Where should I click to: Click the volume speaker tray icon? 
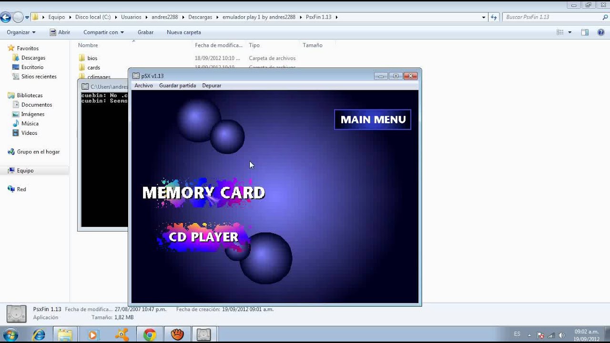point(561,335)
